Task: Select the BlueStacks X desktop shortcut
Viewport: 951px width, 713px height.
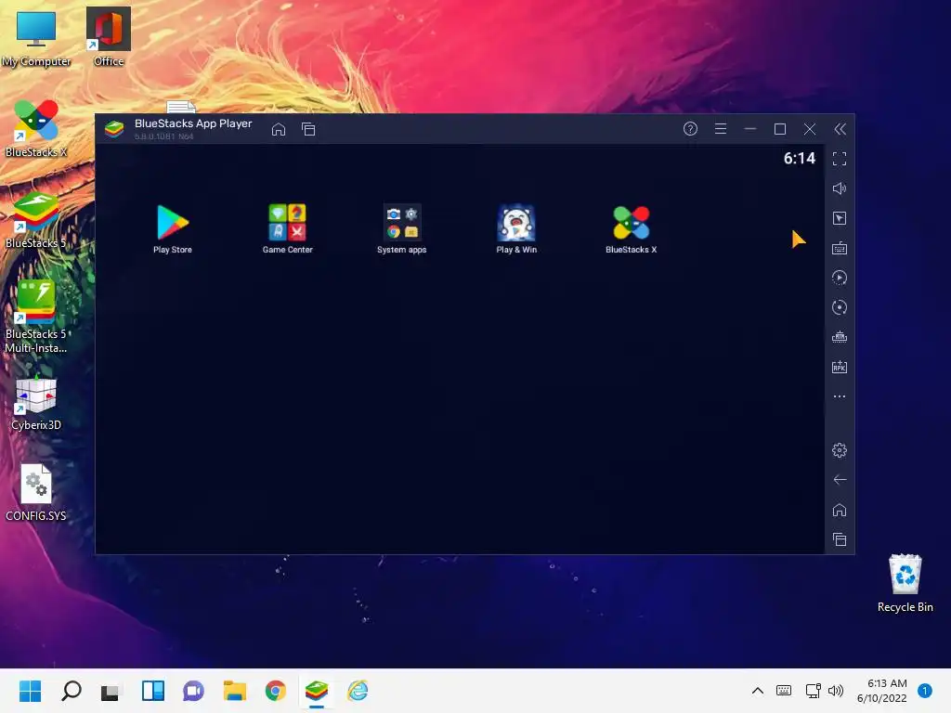Action: click(x=36, y=129)
